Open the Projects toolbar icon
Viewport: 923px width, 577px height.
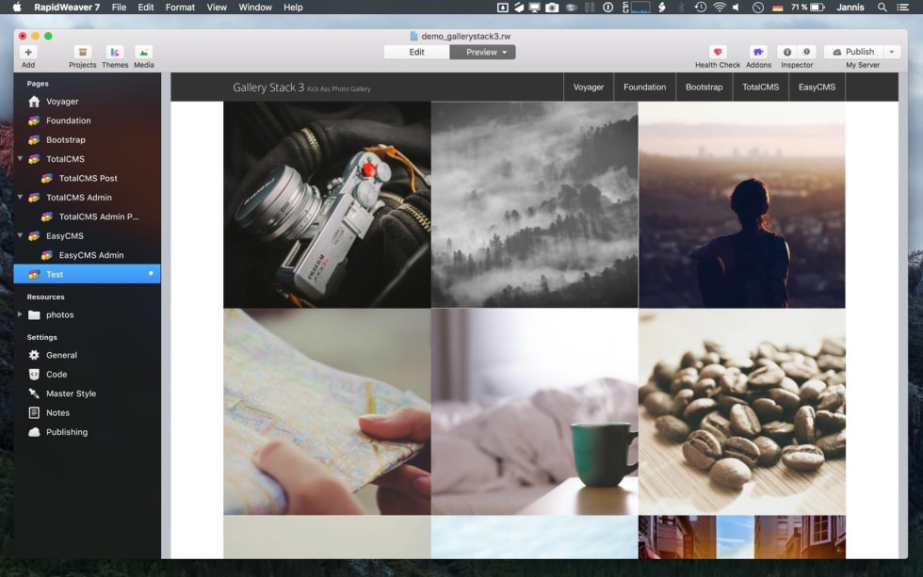click(83, 53)
